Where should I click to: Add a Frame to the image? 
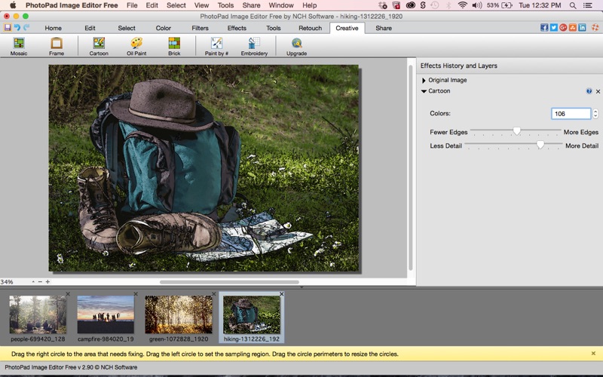(57, 46)
